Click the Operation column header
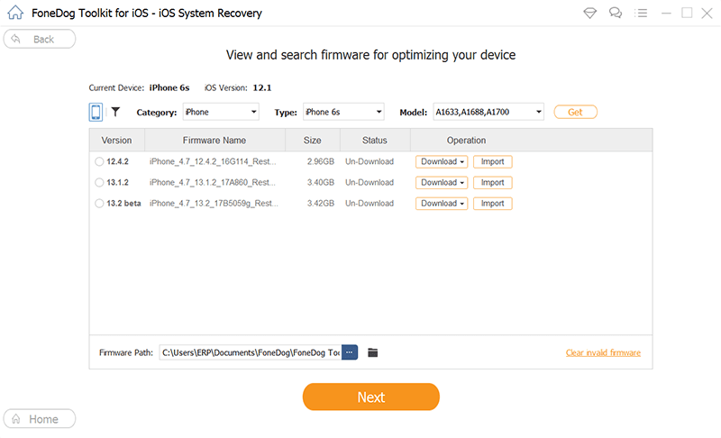Screen dimensions: 721x438 pyautogui.click(x=466, y=141)
